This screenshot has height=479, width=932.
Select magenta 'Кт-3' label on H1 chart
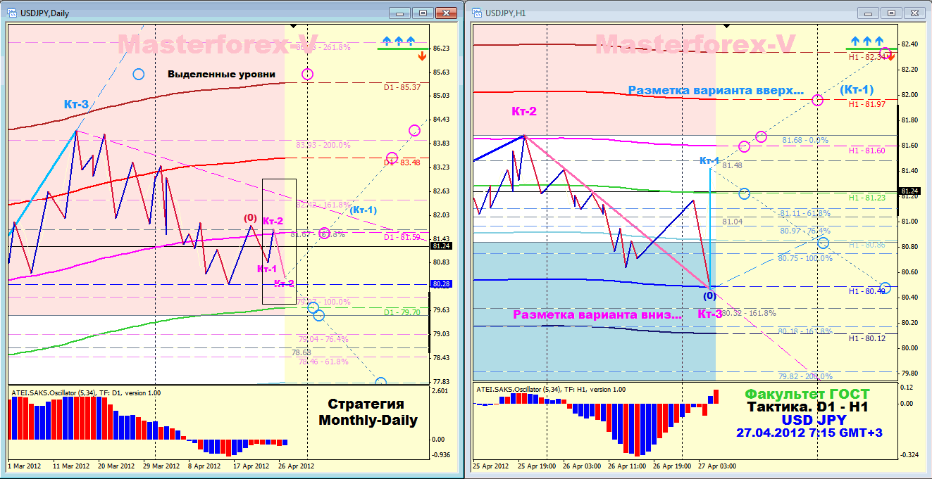[x=710, y=314]
